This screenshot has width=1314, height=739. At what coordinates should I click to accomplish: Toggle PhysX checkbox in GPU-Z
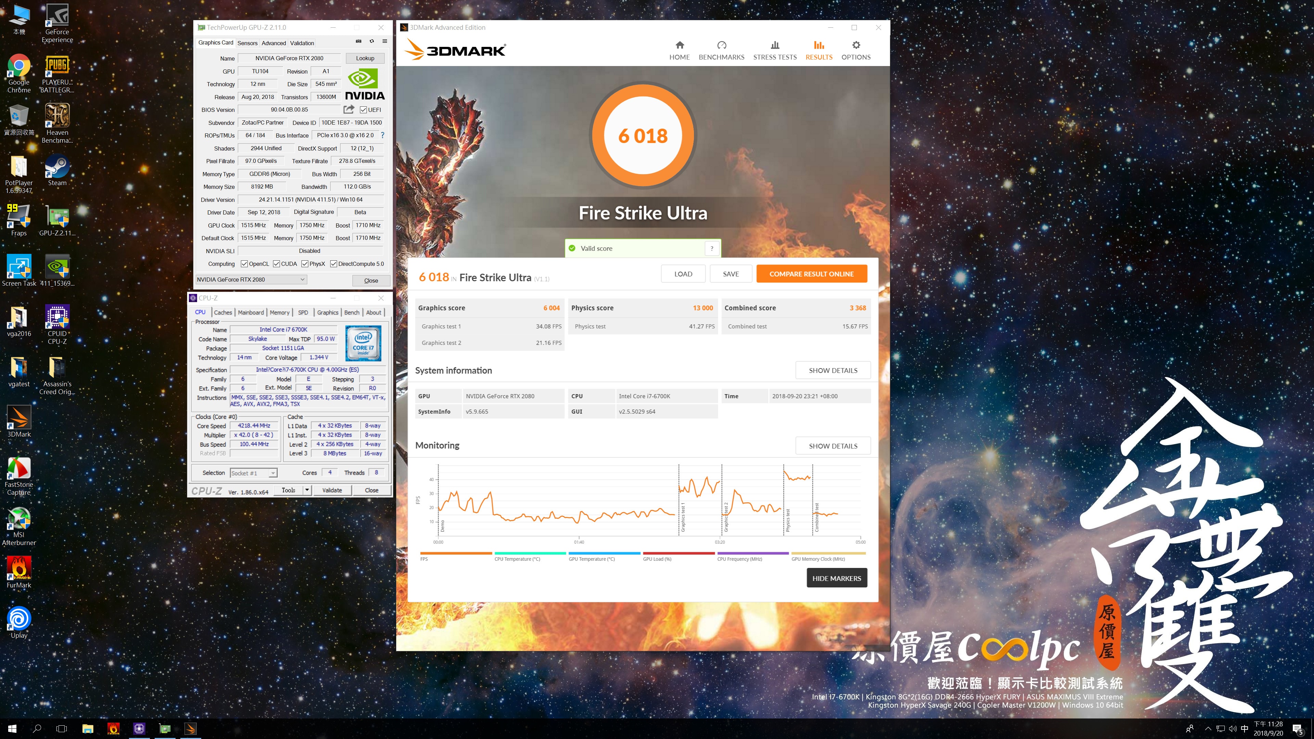tap(305, 264)
